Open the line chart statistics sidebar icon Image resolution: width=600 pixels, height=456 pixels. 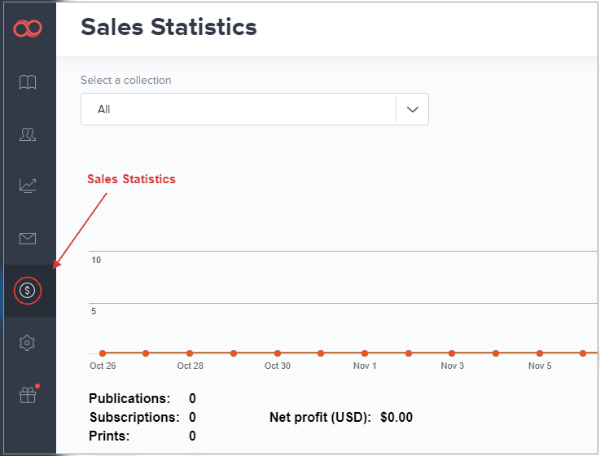pos(28,186)
